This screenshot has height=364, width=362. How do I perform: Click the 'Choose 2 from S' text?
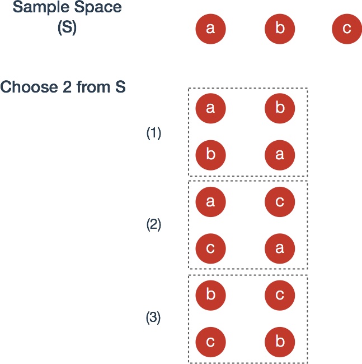[63, 87]
